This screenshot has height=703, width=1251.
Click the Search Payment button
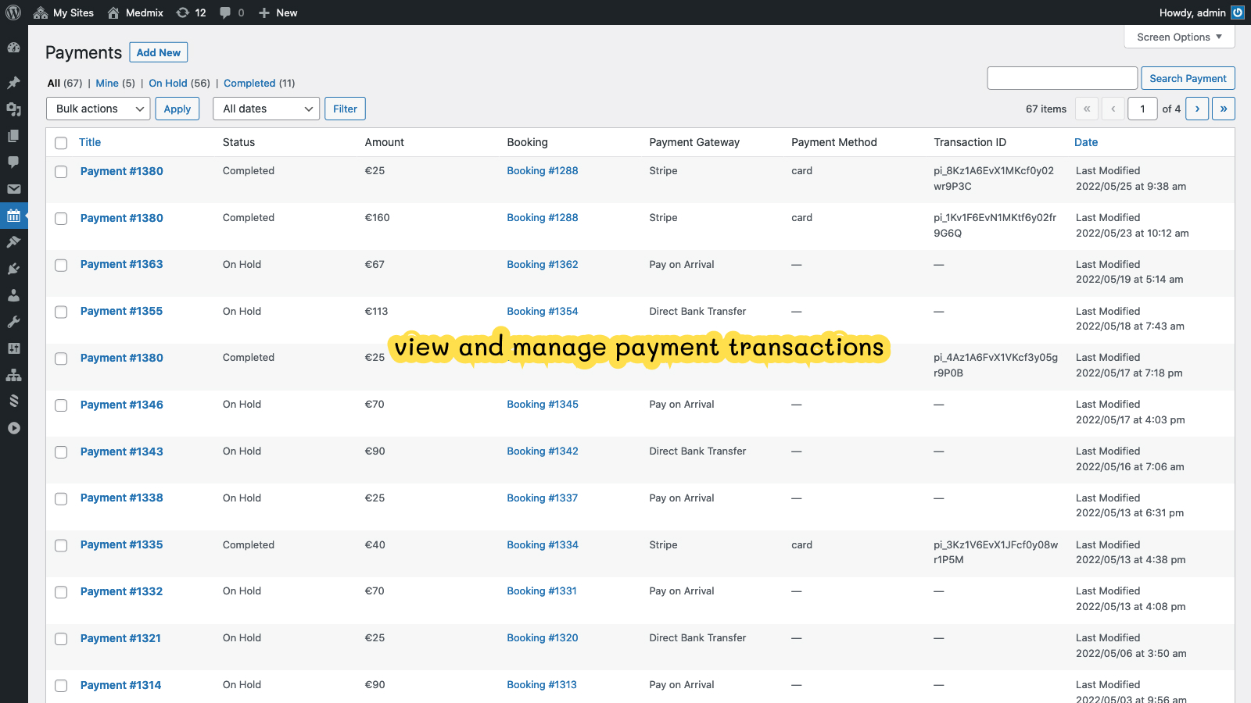click(1188, 78)
